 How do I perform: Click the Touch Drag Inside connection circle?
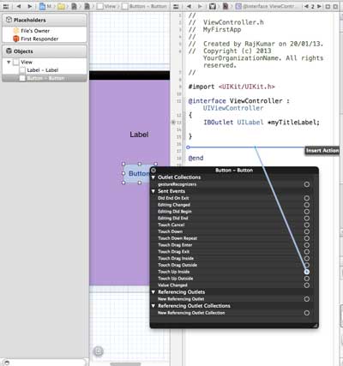pyautogui.click(x=307, y=258)
